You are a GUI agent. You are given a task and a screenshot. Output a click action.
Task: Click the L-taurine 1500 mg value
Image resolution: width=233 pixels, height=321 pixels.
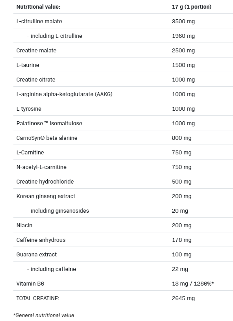[x=183, y=65]
